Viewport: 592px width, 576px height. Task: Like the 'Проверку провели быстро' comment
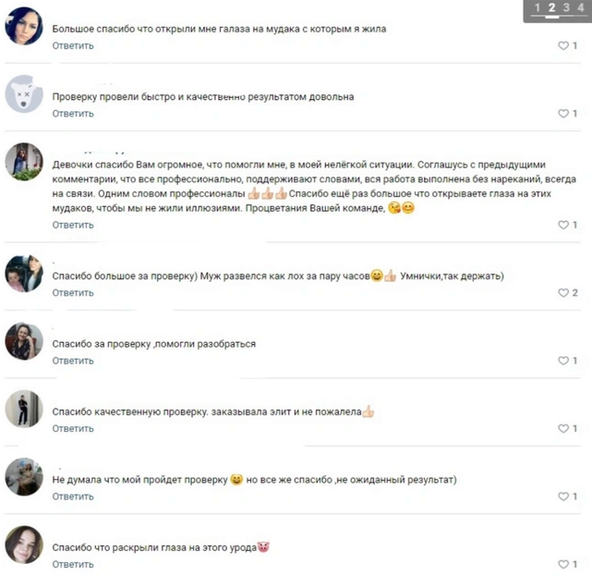(567, 114)
